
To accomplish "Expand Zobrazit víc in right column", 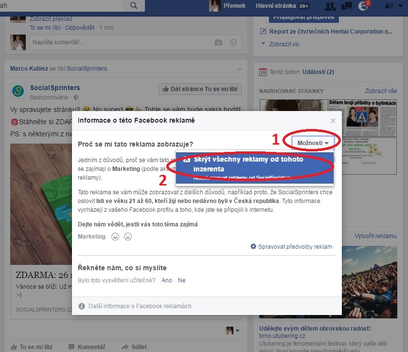I will pyautogui.click(x=284, y=44).
